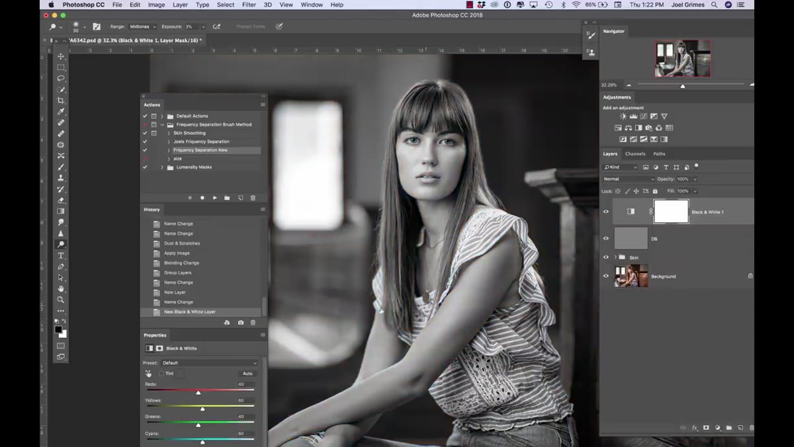Enable the Tint checkbox
The height and width of the screenshot is (447, 794).
click(x=161, y=374)
